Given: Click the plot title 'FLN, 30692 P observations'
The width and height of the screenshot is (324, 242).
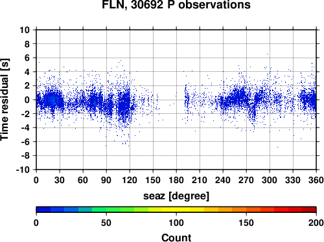Looking at the screenshot, I should [176, 5].
